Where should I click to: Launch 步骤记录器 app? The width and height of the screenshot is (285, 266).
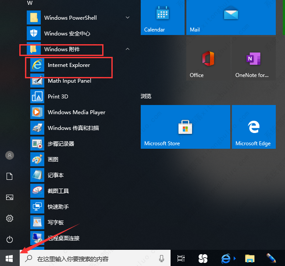pyautogui.click(x=61, y=144)
